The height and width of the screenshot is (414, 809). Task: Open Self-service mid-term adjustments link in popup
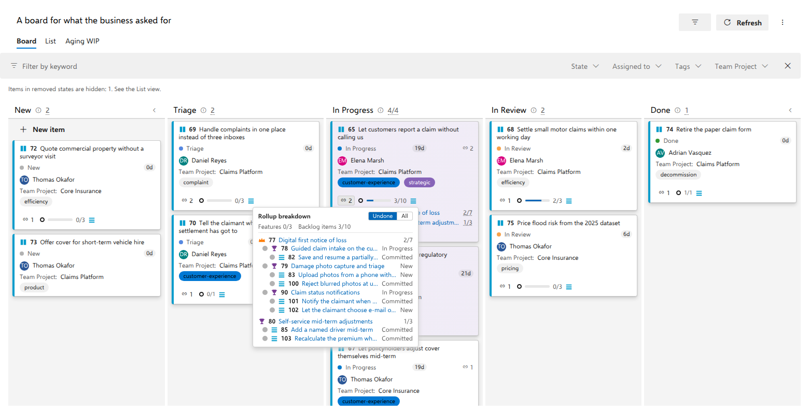click(x=325, y=321)
